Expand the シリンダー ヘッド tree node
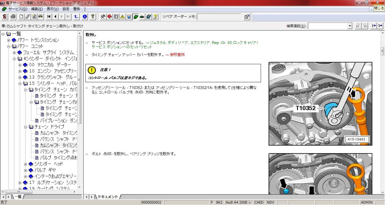The image size is (385, 205). (x=26, y=164)
